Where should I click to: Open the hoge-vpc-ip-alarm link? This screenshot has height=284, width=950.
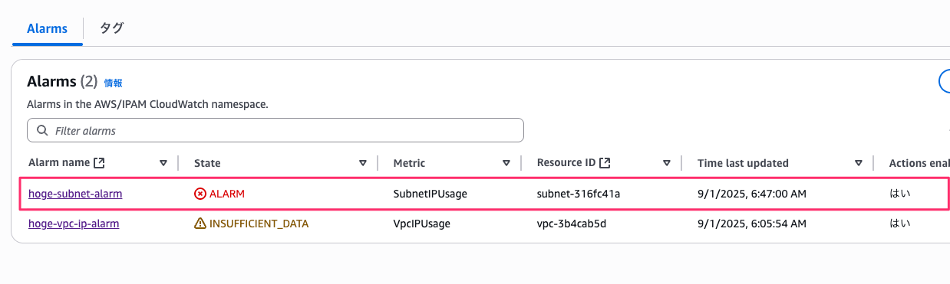click(74, 224)
